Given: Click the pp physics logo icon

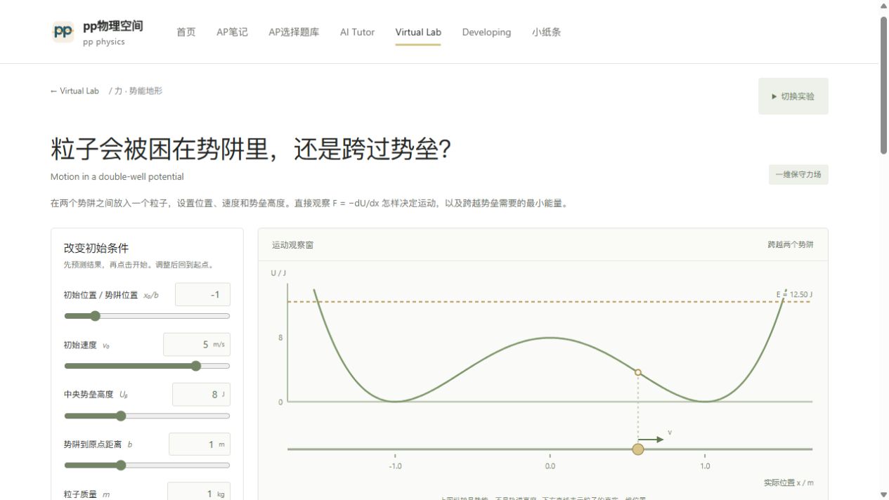Looking at the screenshot, I should (63, 32).
